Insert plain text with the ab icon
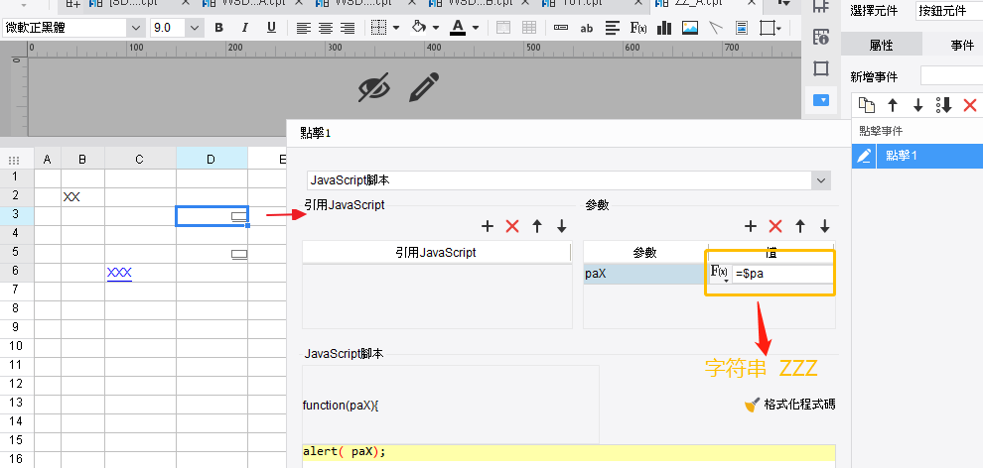 tap(587, 28)
